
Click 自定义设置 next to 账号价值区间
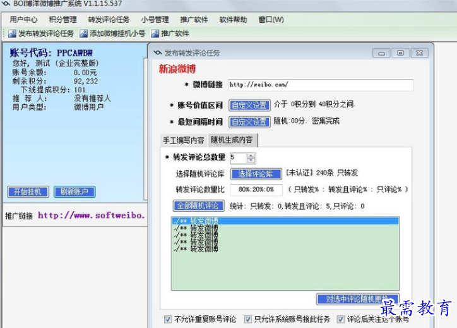pos(249,105)
